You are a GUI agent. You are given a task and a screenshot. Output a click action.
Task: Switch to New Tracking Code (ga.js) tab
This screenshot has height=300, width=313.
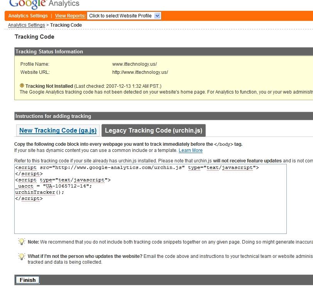(x=58, y=131)
